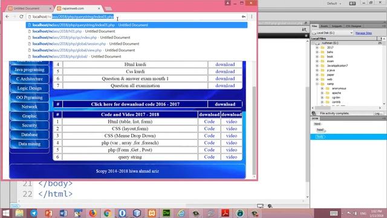Screen dimensions: 387x218
Task: Open Graphic sidebar link
Action: click(30, 116)
